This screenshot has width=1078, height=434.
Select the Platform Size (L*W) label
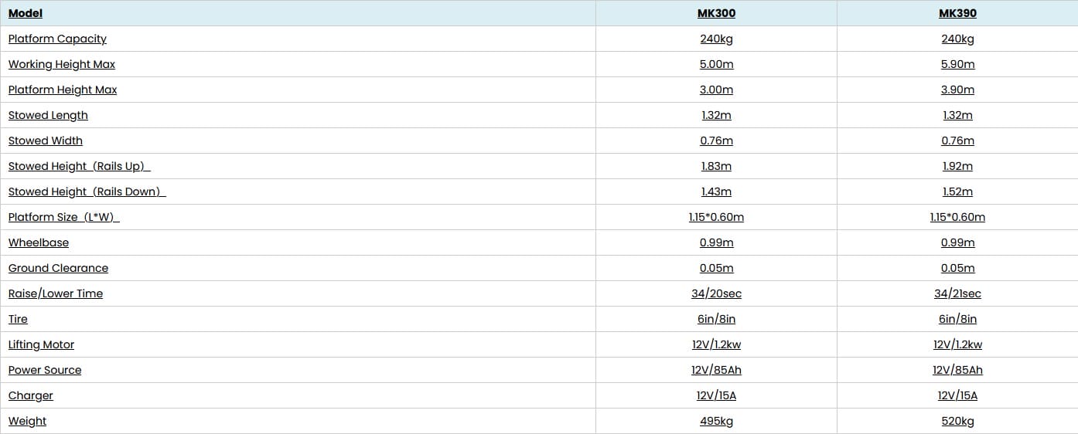click(x=63, y=217)
